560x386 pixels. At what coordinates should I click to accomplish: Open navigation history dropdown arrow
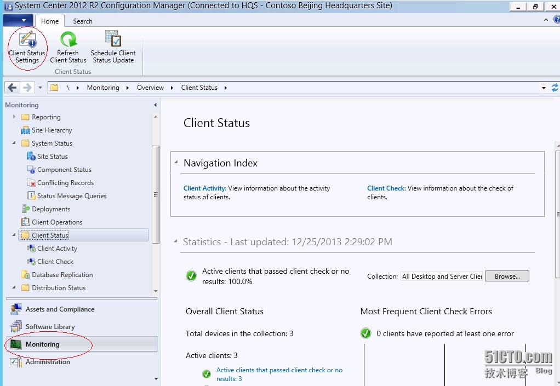pyautogui.click(x=40, y=88)
